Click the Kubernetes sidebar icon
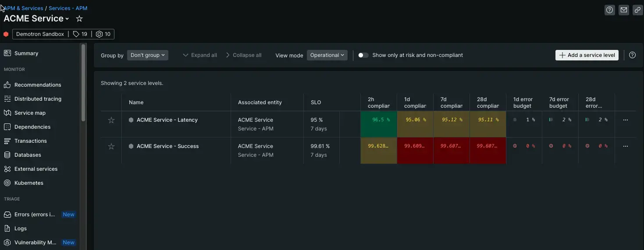 pos(7,183)
